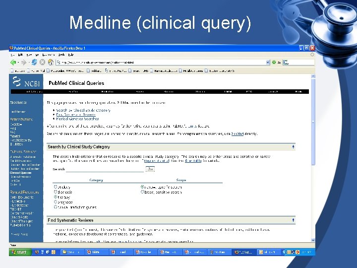Switch to the PubMed Firefox taskbar button
Image resolution: width=357 pixels, height=268 pixels.
[244, 252]
